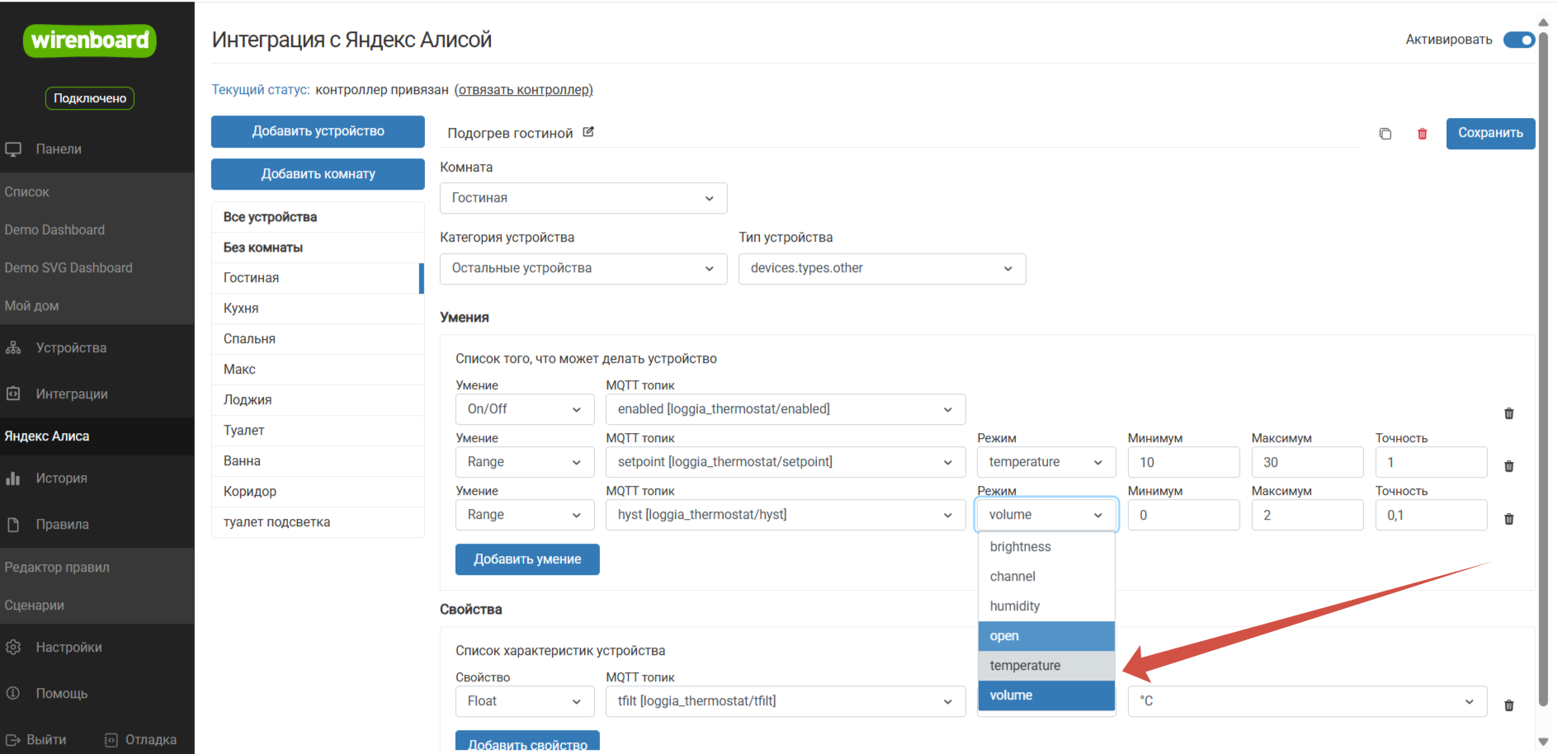
Task: Open the hyst MQTT topic dropdown
Action: coord(786,515)
